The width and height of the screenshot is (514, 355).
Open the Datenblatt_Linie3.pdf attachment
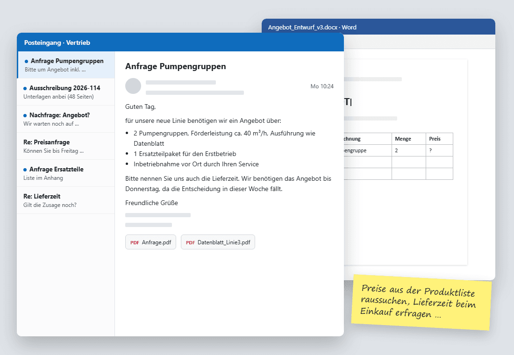click(218, 242)
